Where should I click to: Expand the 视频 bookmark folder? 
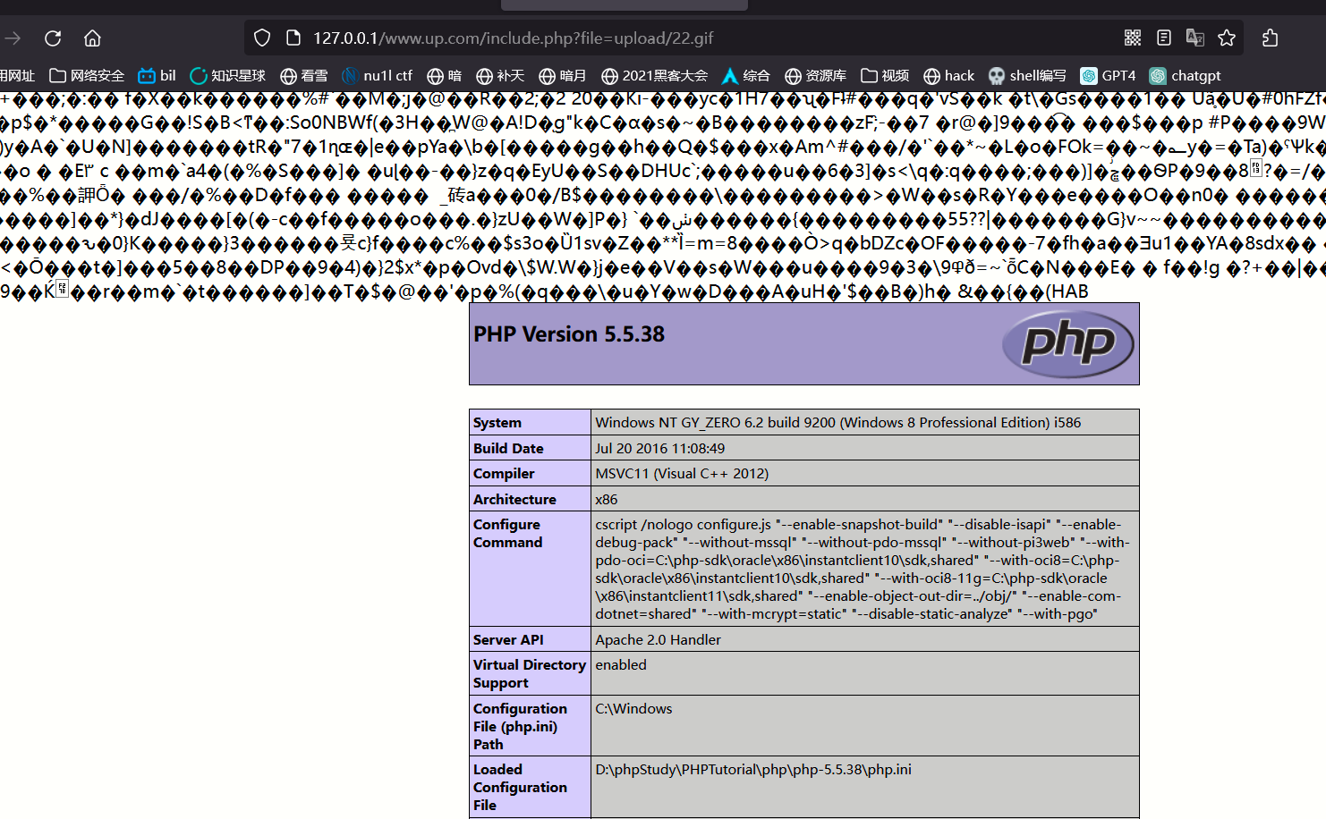[885, 76]
